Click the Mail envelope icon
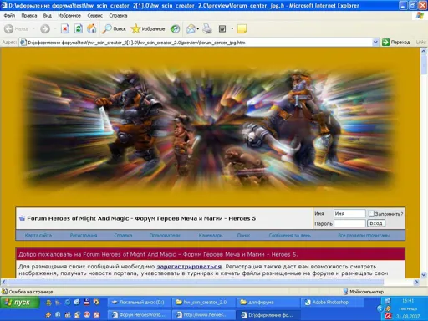428x321 pixels. [x=191, y=28]
